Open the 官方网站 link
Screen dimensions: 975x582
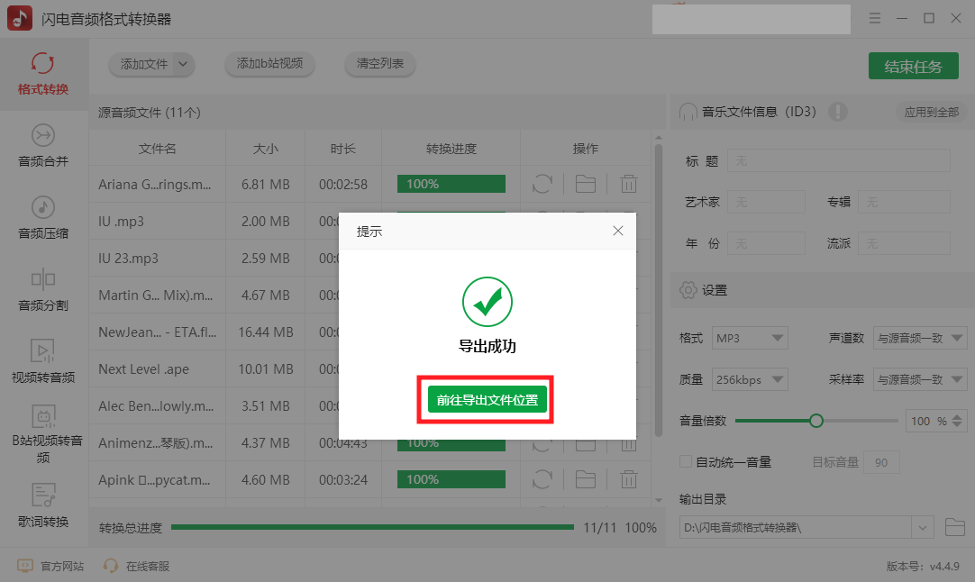pyautogui.click(x=50, y=566)
